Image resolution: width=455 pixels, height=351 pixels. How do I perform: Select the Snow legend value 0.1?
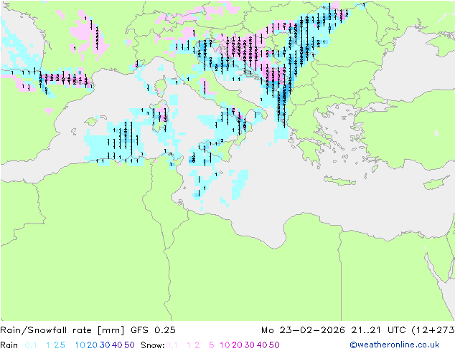pyautogui.click(x=172, y=345)
